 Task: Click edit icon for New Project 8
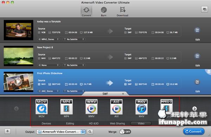pos(197,56)
